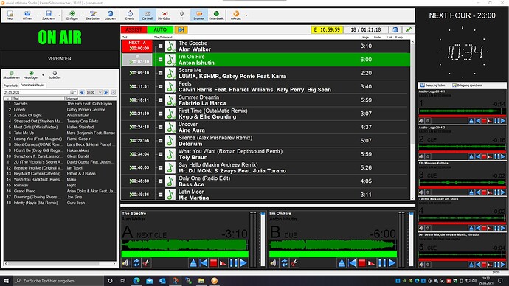Click the Bearbeiten edit icon
509x286 pixels.
coord(93,15)
